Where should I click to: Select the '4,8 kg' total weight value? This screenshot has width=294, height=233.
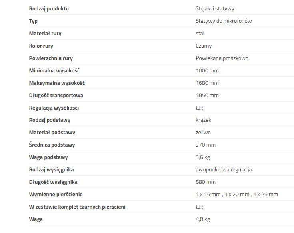[203, 219]
